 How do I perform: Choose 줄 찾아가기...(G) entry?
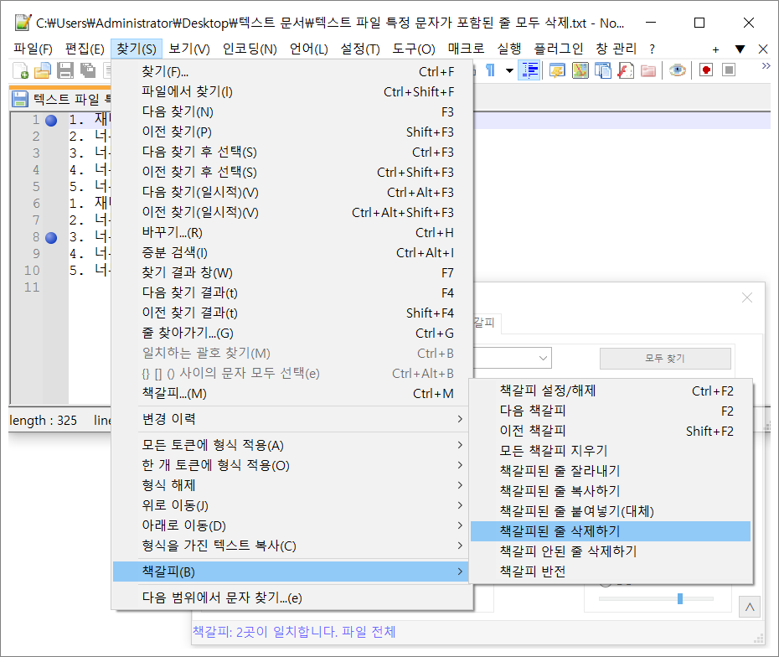(x=292, y=333)
